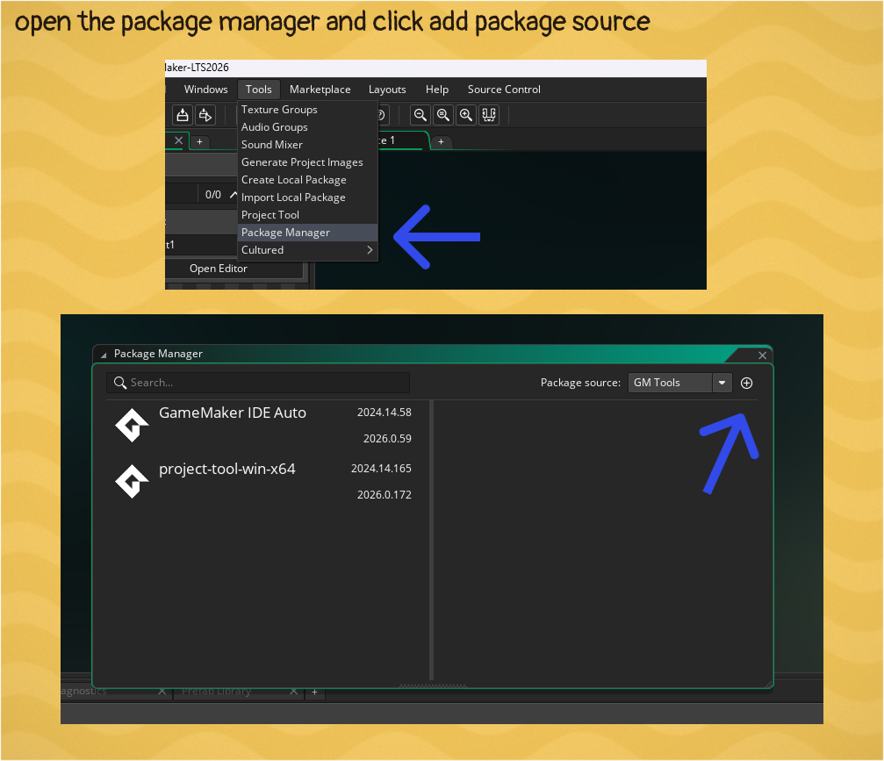Close the Package Manager window
The width and height of the screenshot is (884, 761).
point(762,355)
